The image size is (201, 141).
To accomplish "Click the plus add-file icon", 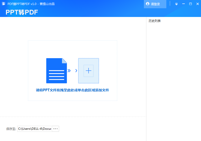I will (89, 71).
